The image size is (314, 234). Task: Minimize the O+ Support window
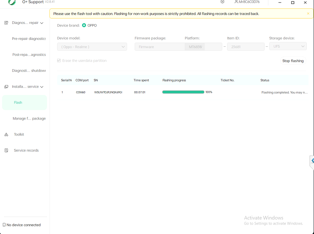pos(280,3)
